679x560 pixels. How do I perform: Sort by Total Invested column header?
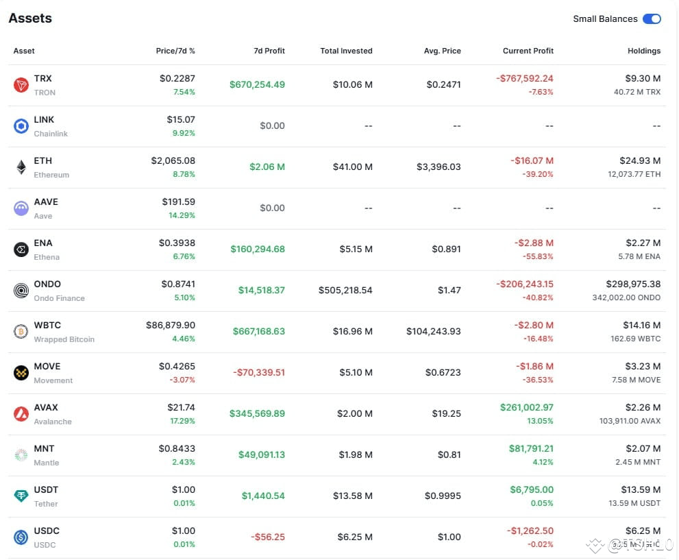[346, 51]
